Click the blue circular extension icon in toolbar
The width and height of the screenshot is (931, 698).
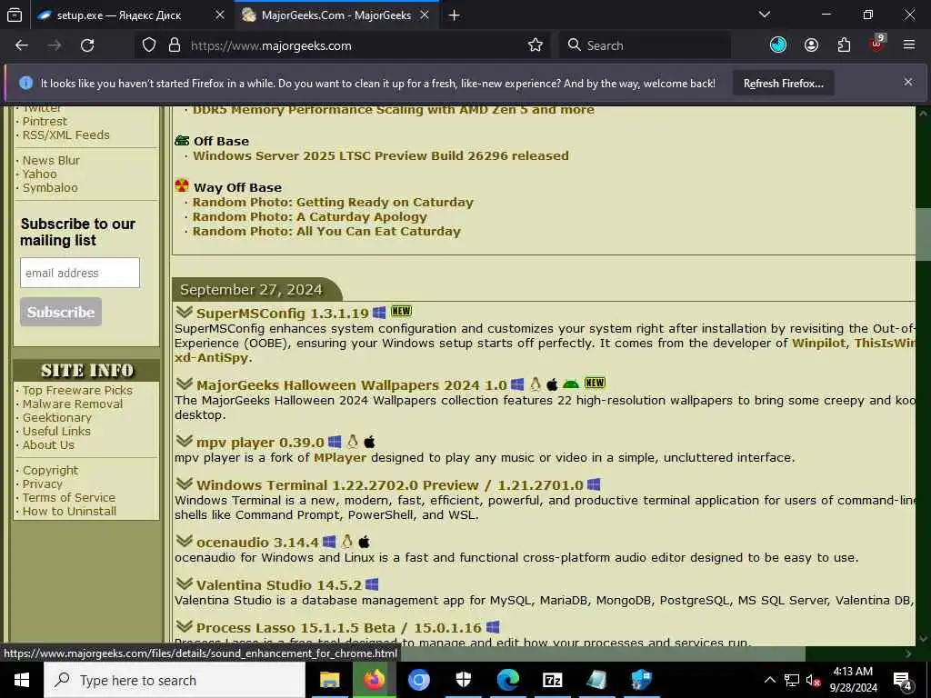(x=778, y=45)
